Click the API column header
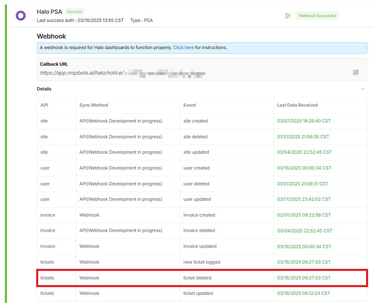The height and width of the screenshot is (307, 373). tap(44, 105)
